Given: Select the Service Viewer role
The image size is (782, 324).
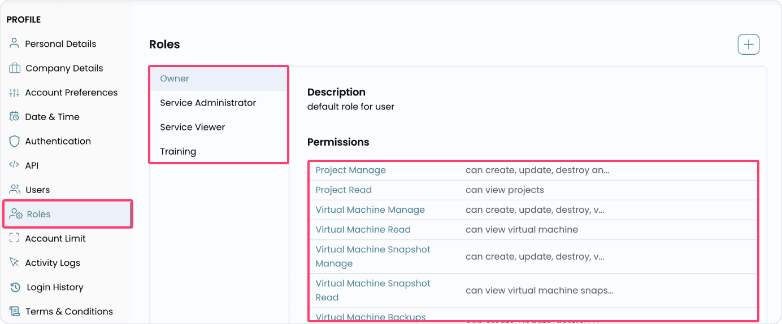Looking at the screenshot, I should coord(192,127).
